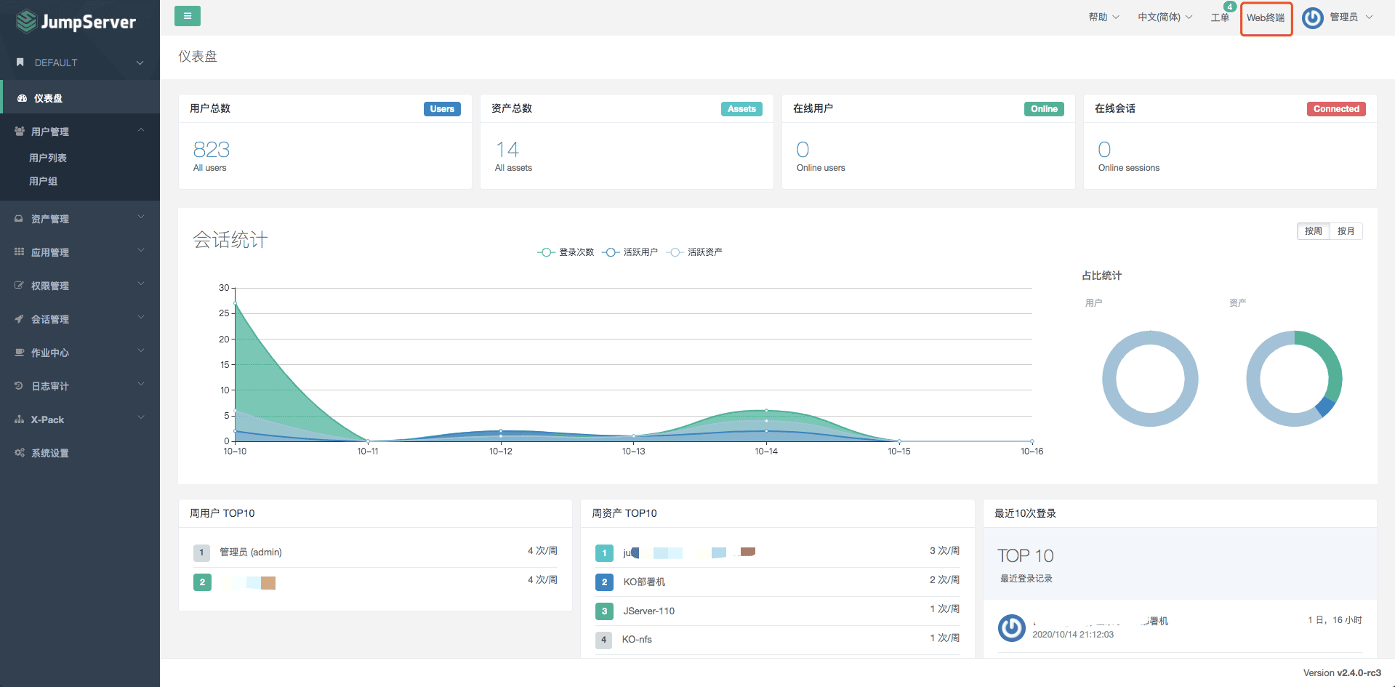Screen dimensions: 1395x687
Task: Click the sitemap icon for X-Pack
Action: (x=19, y=419)
